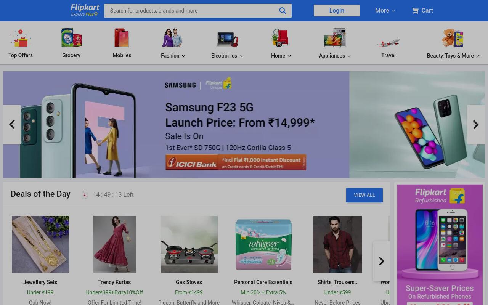
Task: Click the Travel label
Action: pyautogui.click(x=388, y=55)
